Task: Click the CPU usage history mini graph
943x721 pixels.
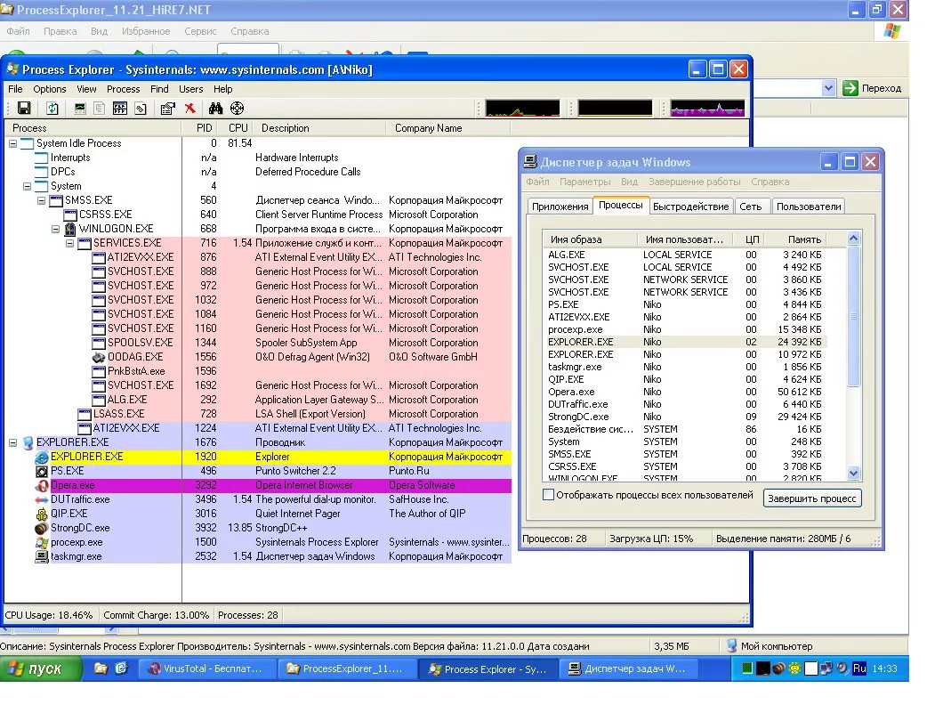Action: coord(522,109)
